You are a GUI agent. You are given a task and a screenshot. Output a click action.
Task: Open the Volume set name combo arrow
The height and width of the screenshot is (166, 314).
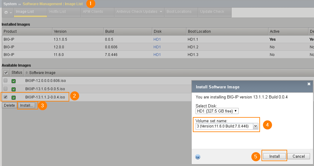[x=255, y=126]
